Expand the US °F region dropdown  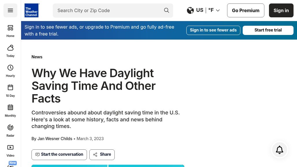[x=203, y=10]
